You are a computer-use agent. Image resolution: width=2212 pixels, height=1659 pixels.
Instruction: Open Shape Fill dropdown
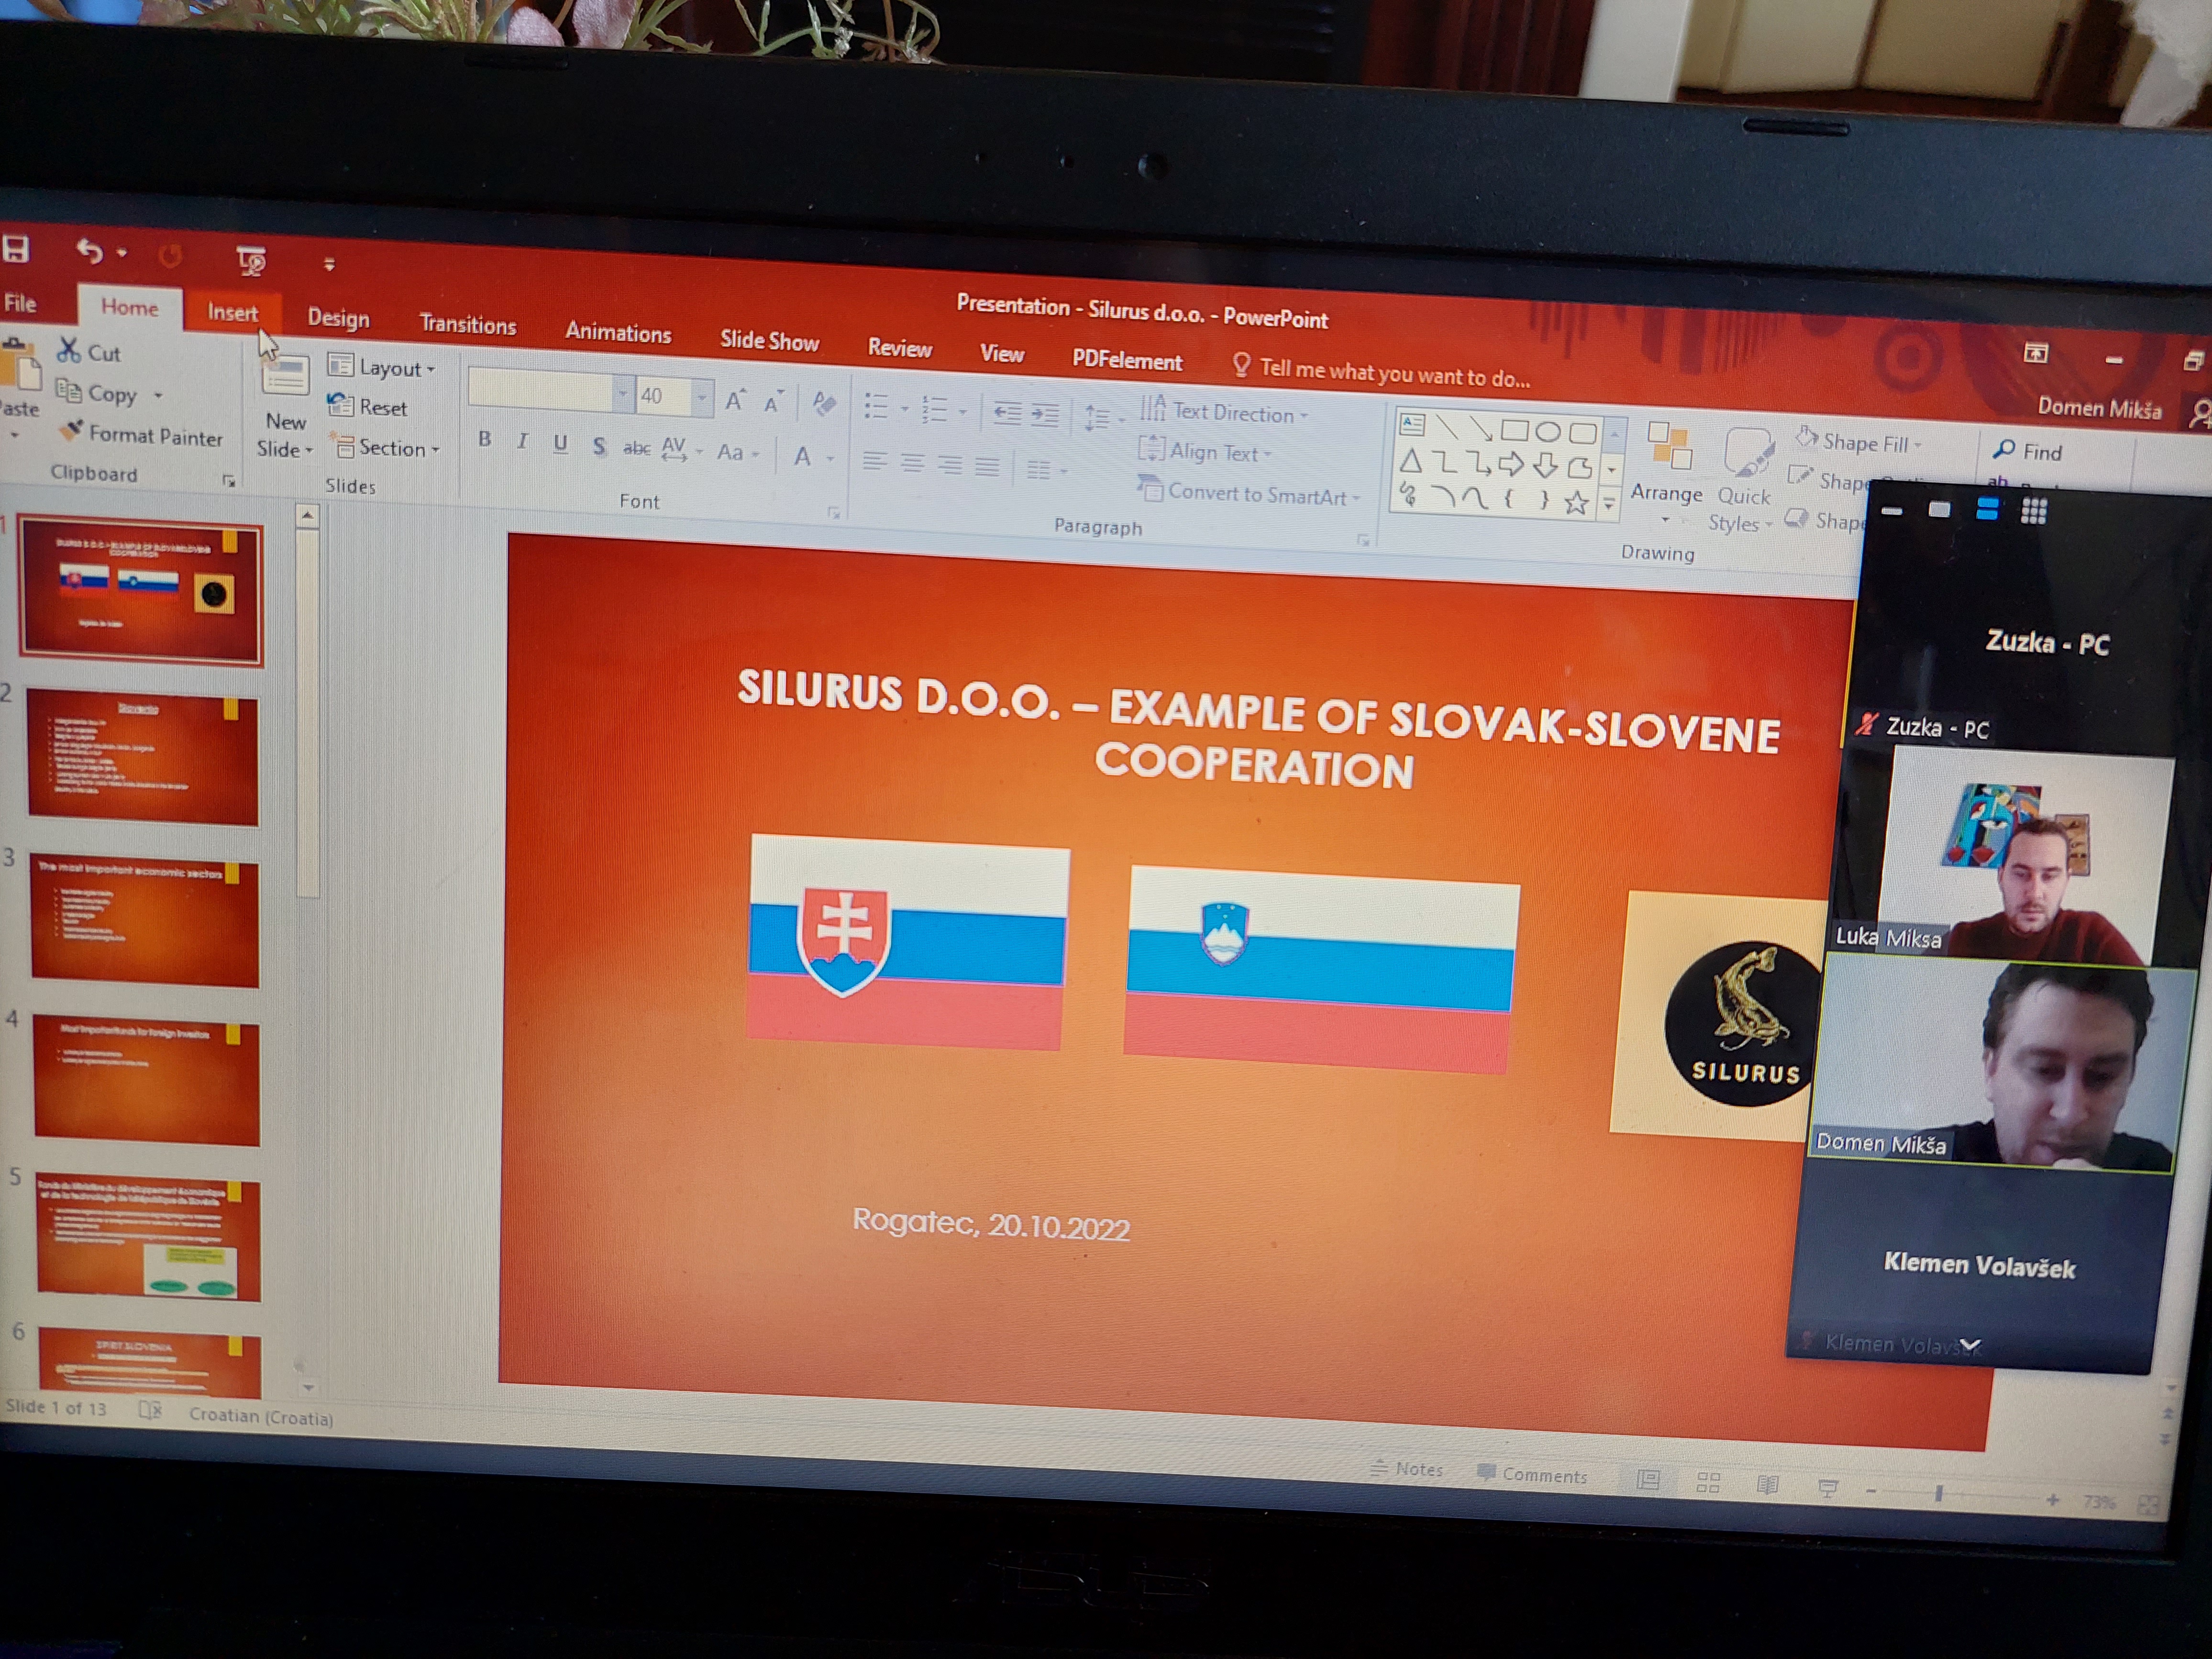[x=1859, y=442]
